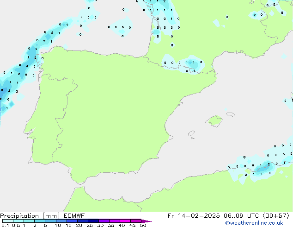This screenshot has height=227, width=293.
Task: Click the 20–25 mm legend color box
Action: (82, 221)
